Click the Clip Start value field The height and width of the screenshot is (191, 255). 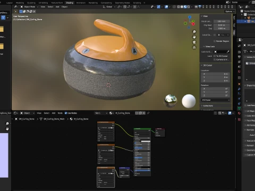pos(222,25)
